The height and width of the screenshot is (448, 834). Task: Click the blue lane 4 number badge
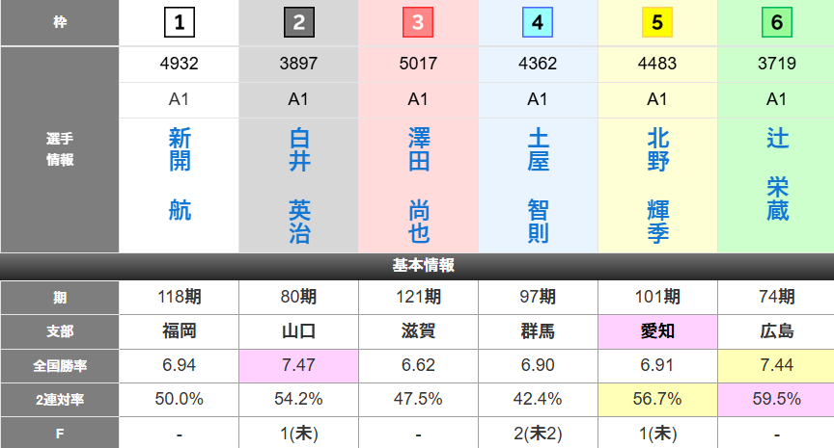(538, 22)
